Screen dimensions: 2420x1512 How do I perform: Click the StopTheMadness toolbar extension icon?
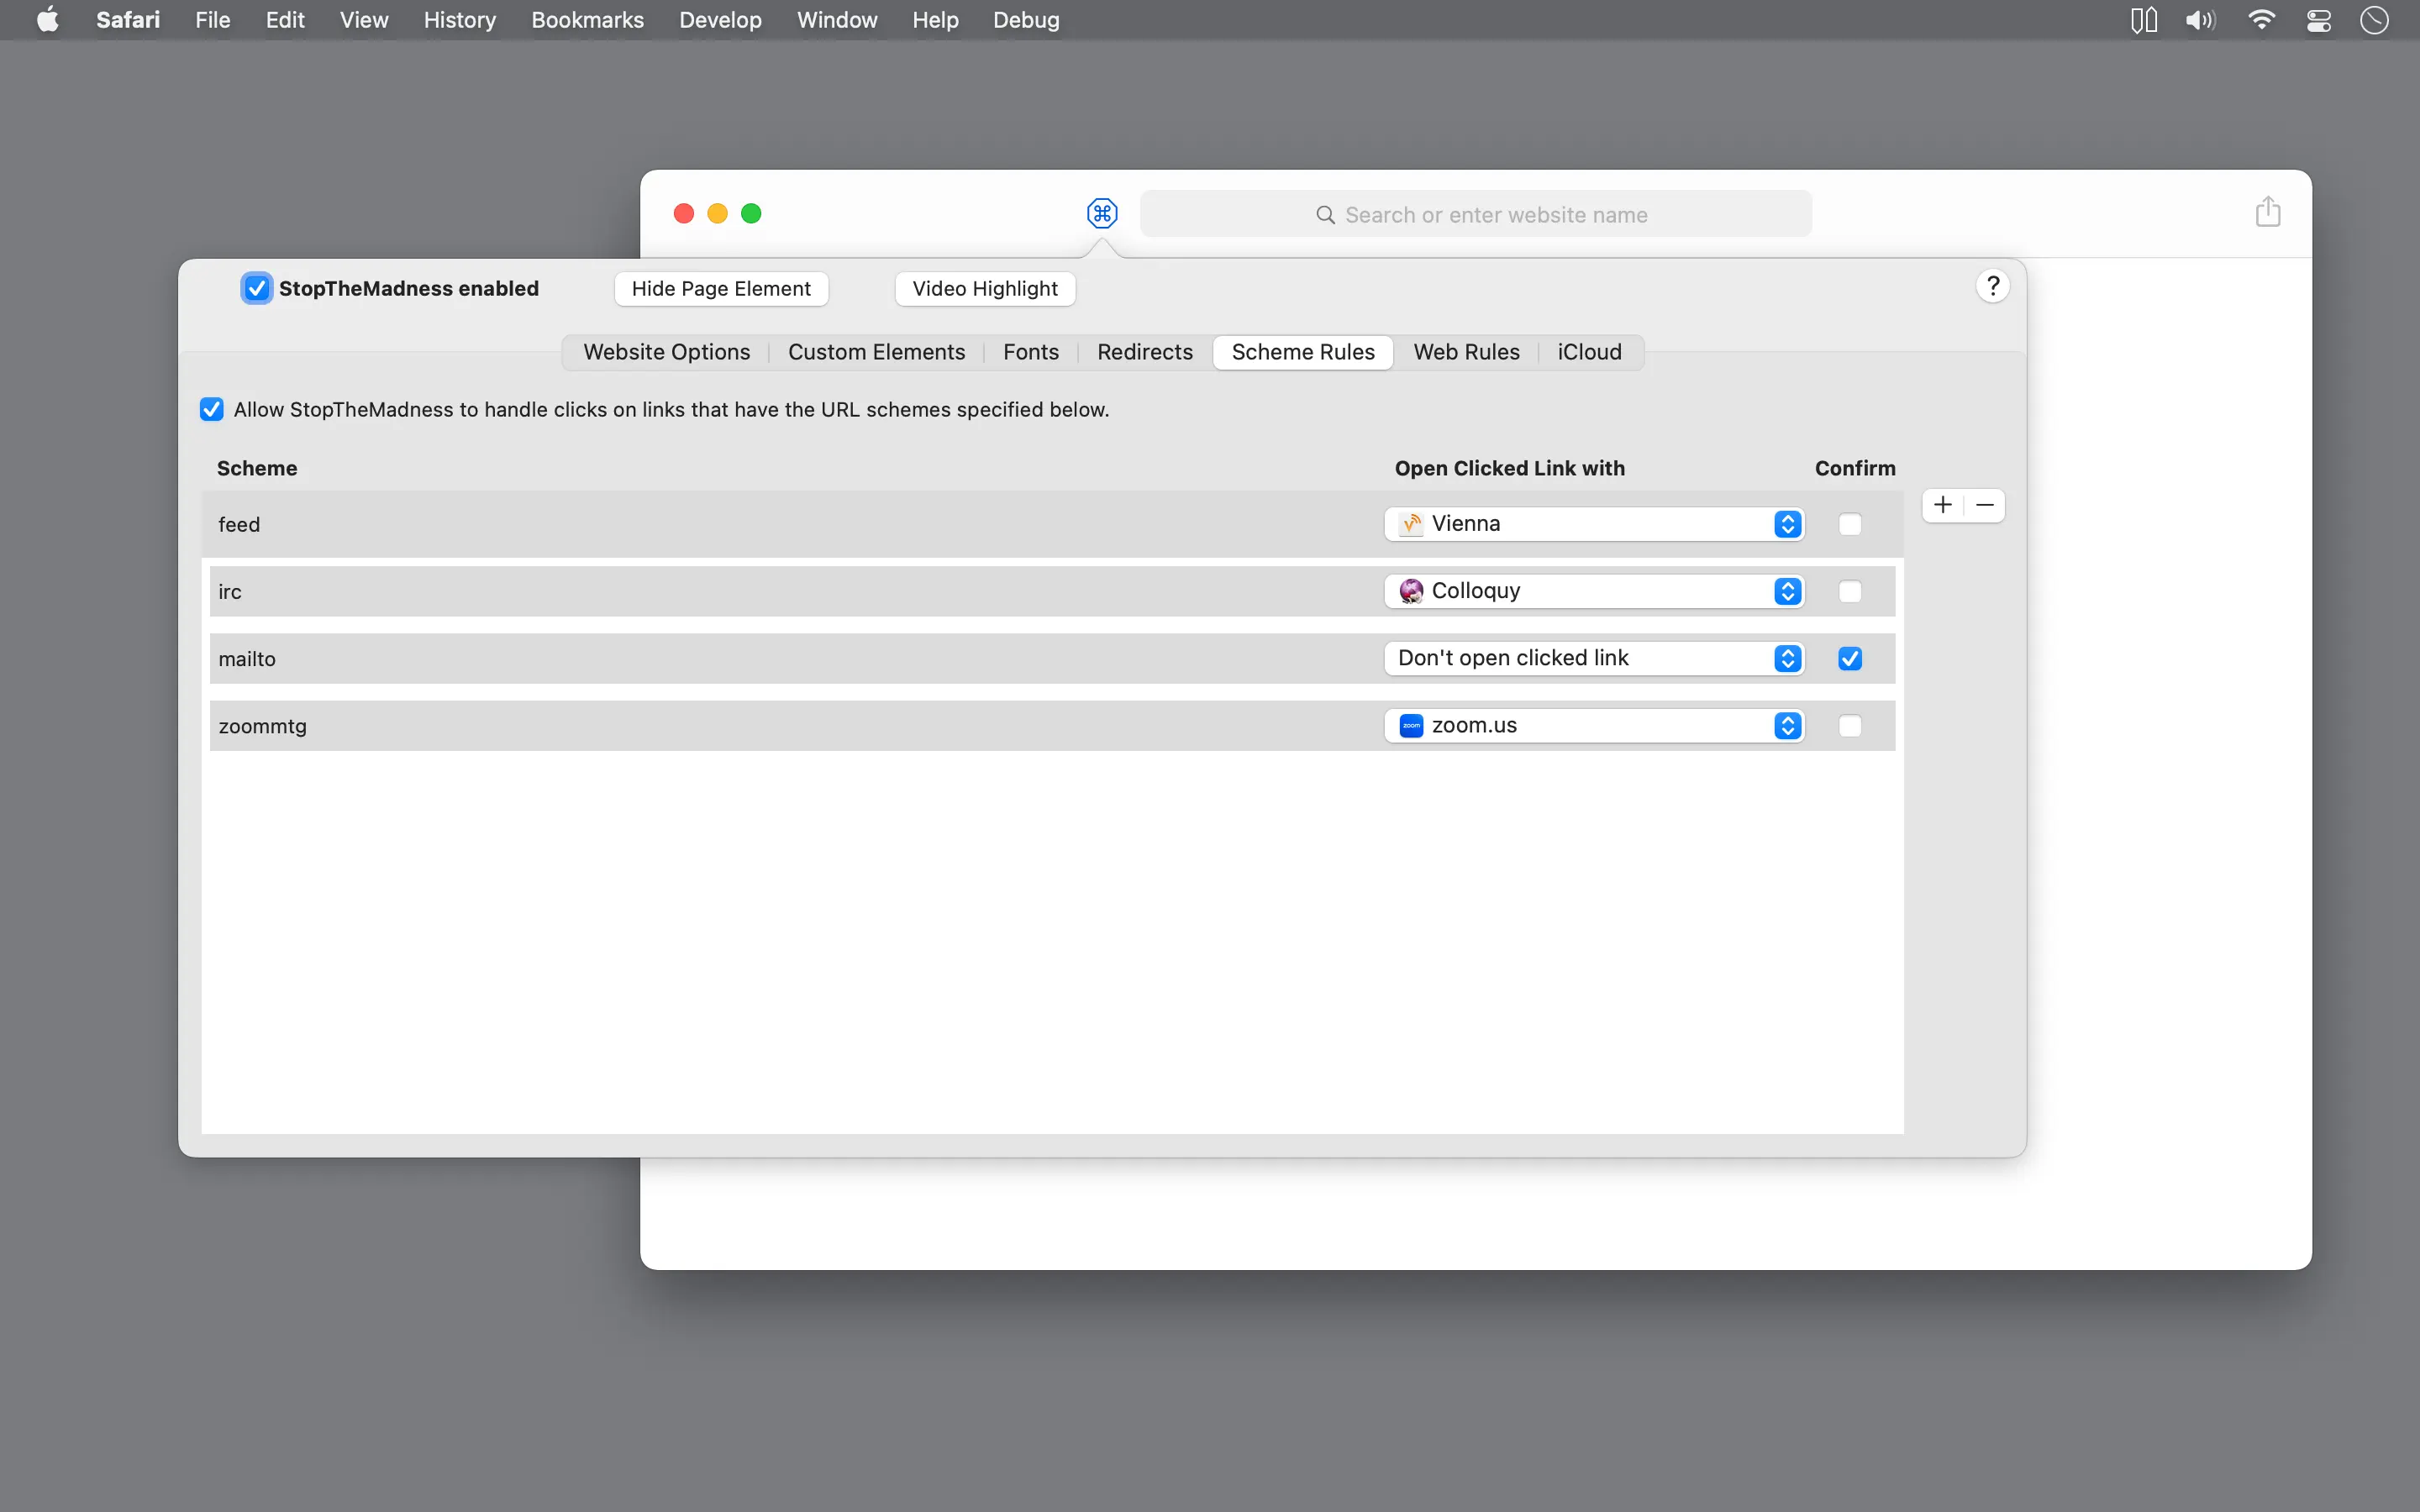click(1102, 213)
